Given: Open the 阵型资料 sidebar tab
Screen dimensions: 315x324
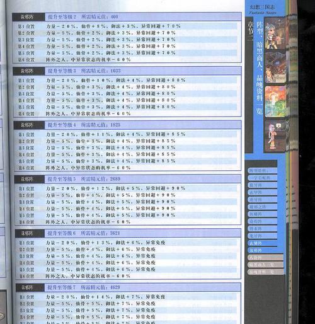Looking at the screenshot, I should (262, 171).
